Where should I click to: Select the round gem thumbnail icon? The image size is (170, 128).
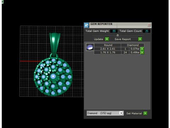pos(90,47)
